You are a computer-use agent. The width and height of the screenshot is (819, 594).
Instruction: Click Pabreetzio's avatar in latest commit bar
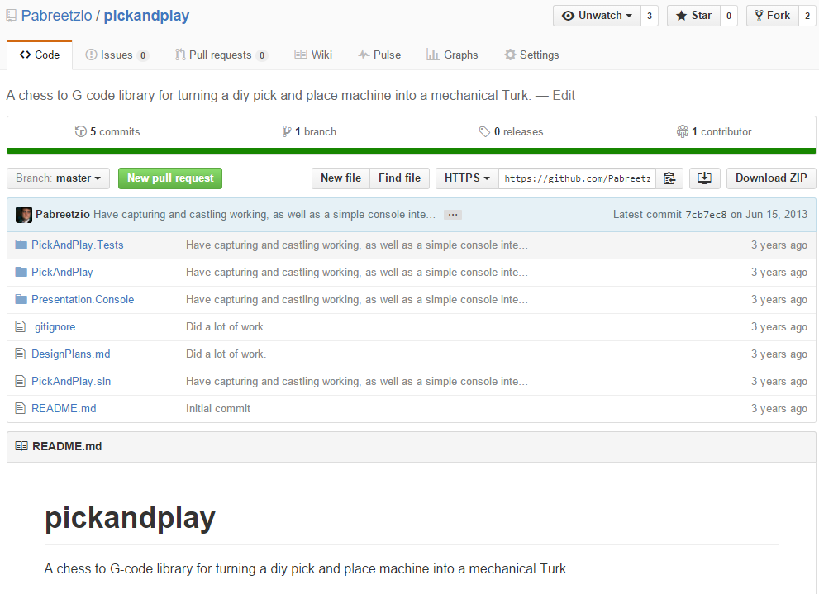click(23, 215)
